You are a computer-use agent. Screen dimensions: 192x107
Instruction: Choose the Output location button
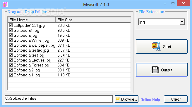click(162, 70)
